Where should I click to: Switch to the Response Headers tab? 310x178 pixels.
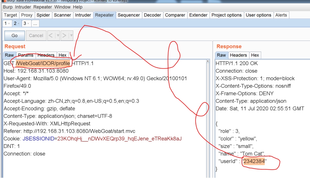[238, 55]
